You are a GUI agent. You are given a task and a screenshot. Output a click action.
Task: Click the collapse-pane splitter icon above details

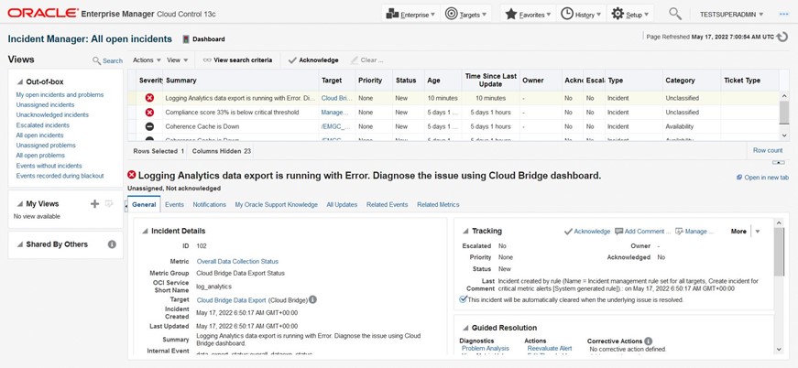click(778, 163)
